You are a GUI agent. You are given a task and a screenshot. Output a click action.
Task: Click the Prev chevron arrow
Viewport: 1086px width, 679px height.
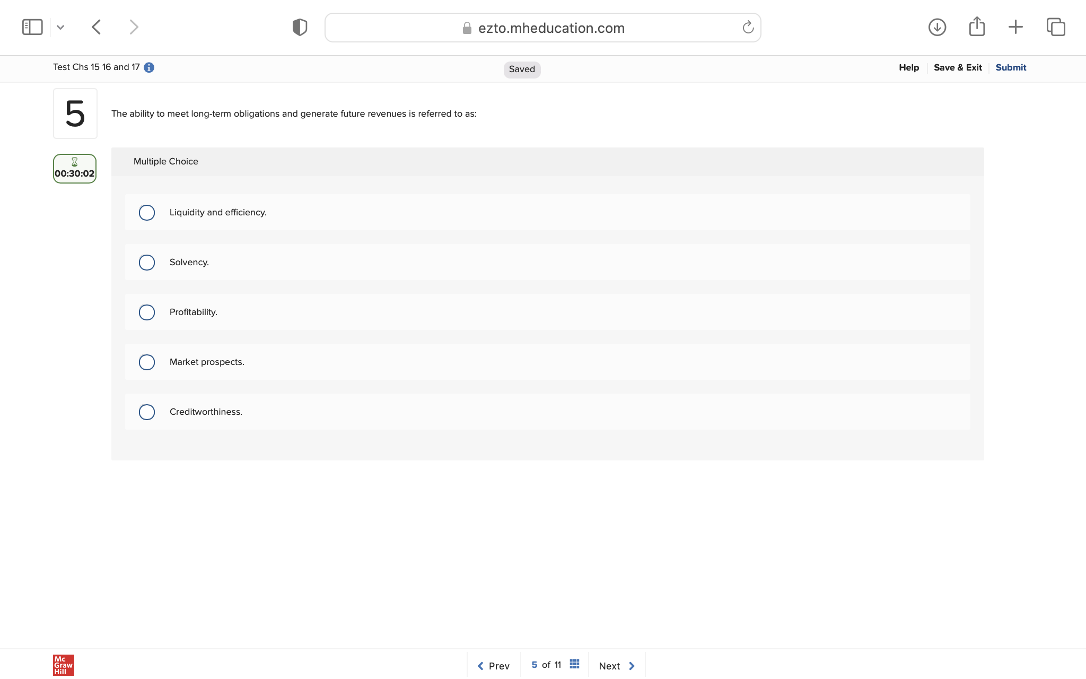coord(480,666)
